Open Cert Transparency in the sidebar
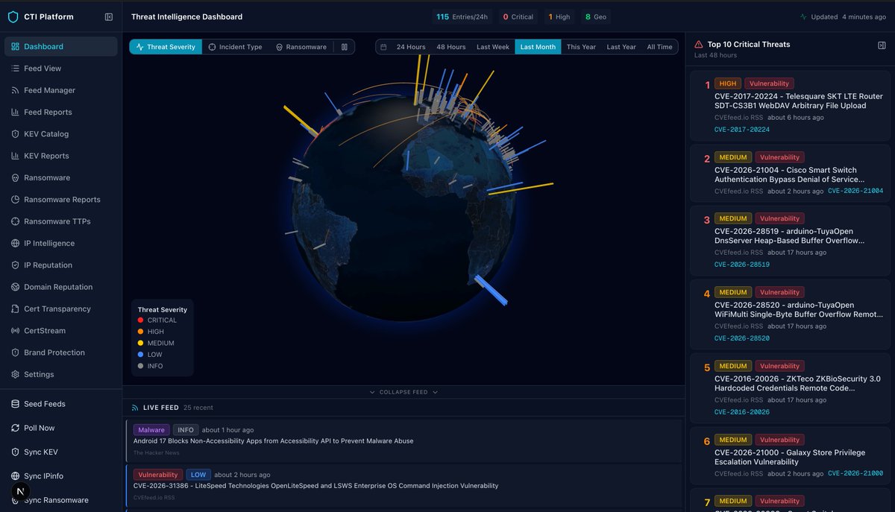The height and width of the screenshot is (512, 895). tap(60, 309)
